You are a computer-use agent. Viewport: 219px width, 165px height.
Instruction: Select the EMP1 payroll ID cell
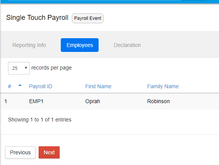point(36,101)
